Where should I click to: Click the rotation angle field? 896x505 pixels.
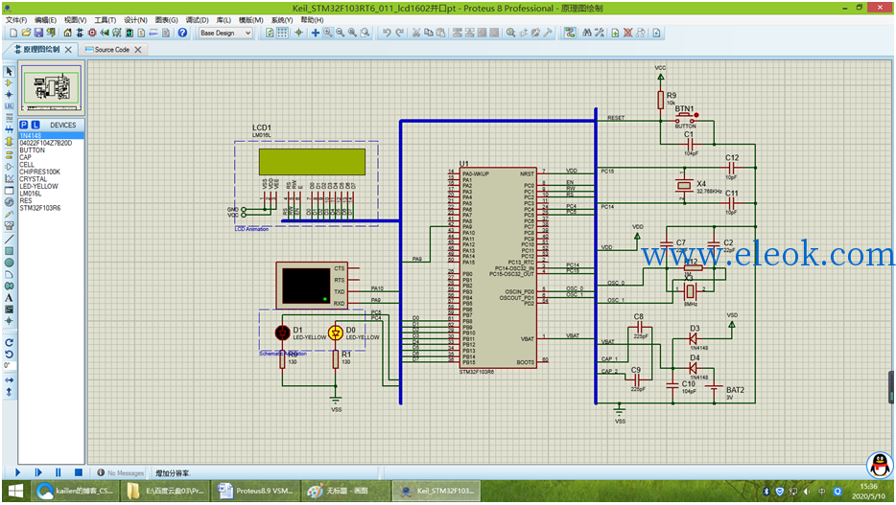[x=10, y=365]
